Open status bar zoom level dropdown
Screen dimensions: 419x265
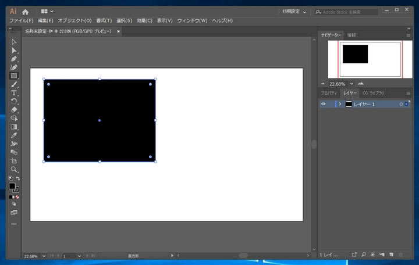[x=44, y=256]
